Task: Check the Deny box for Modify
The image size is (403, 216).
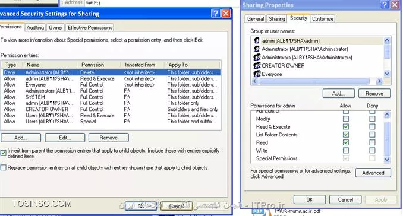Action: tap(372, 119)
